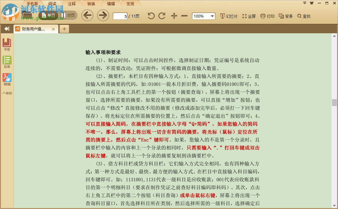Expand the top-right overflow chevron menu
Viewport: 338px width, 209px height.
[304, 3]
